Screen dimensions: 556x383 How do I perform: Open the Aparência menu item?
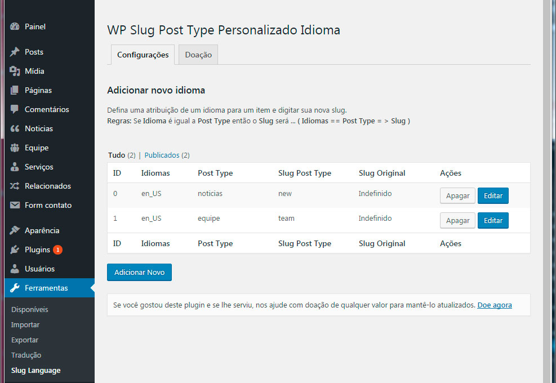pyautogui.click(x=42, y=230)
